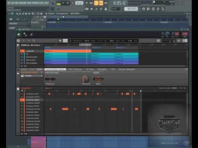Click the tempo display in the FL toolbar
198x148 pixels.
[79, 3]
